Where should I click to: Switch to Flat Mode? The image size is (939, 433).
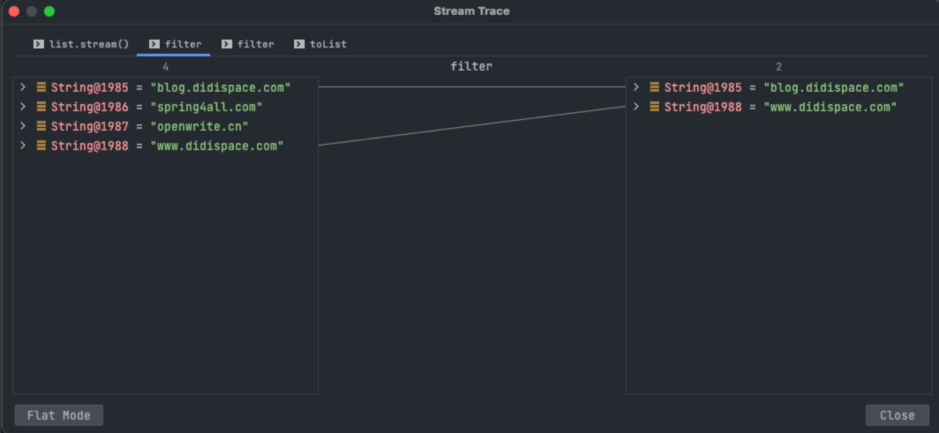point(59,415)
